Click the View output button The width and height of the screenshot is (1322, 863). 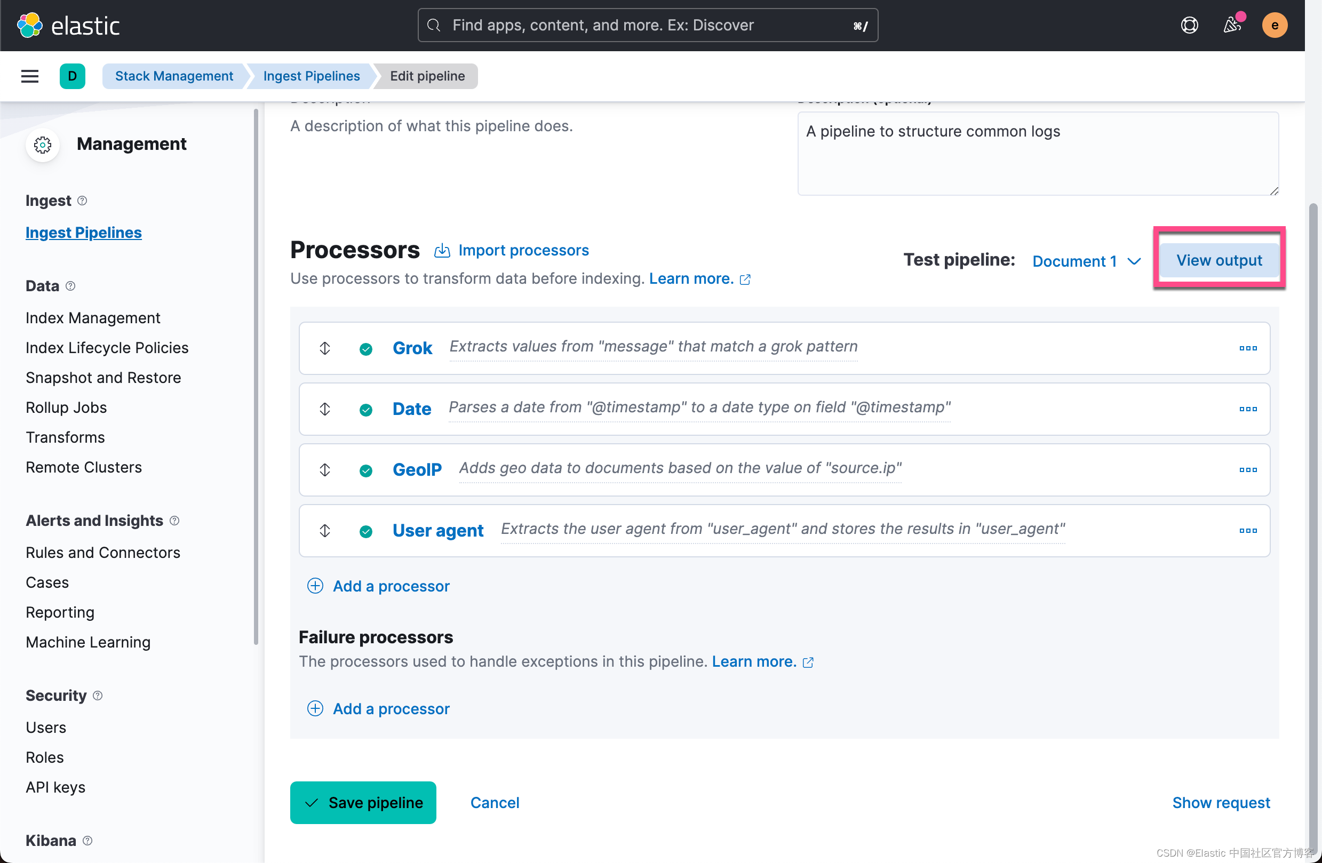(1219, 260)
